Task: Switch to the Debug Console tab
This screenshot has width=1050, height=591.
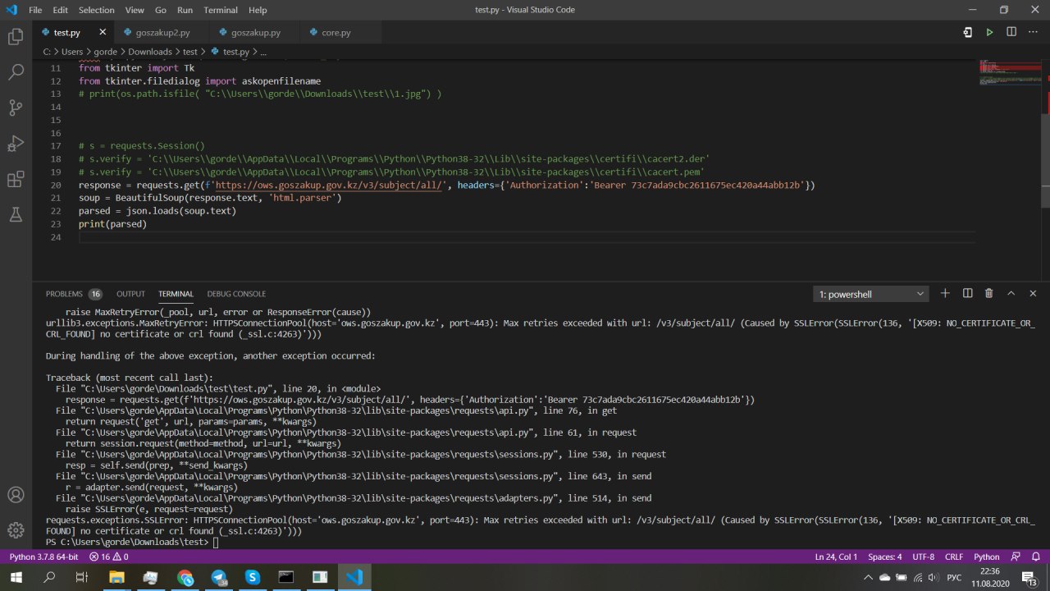Action: (236, 294)
